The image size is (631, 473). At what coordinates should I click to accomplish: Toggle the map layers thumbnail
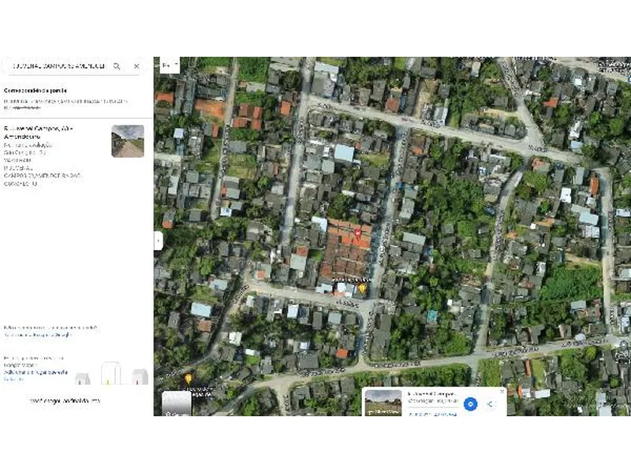[x=176, y=402]
